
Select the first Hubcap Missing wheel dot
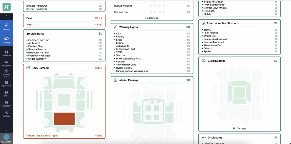coord(151,6)
